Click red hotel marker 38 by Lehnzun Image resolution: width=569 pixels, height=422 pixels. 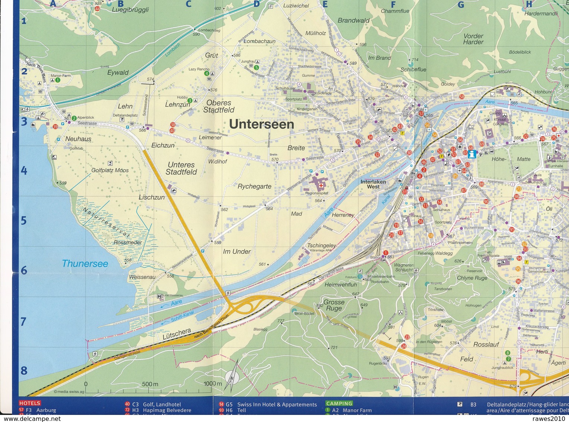pos(172,125)
